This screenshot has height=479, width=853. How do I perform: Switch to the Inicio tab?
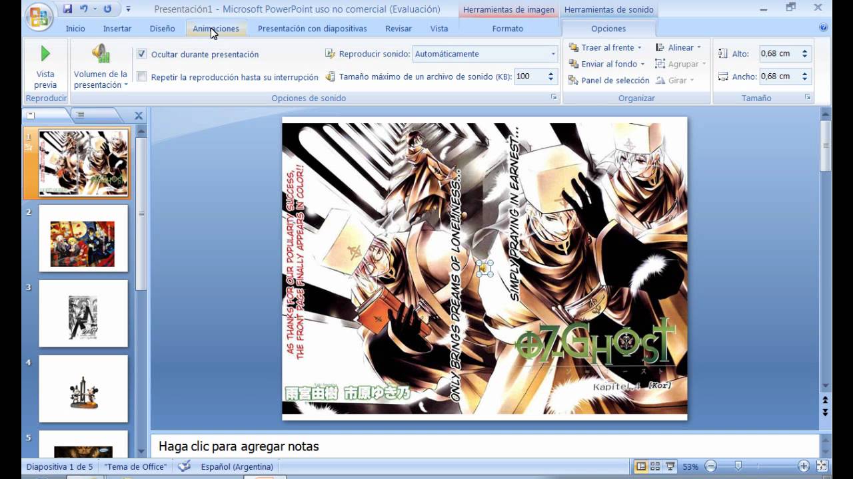[x=75, y=29]
